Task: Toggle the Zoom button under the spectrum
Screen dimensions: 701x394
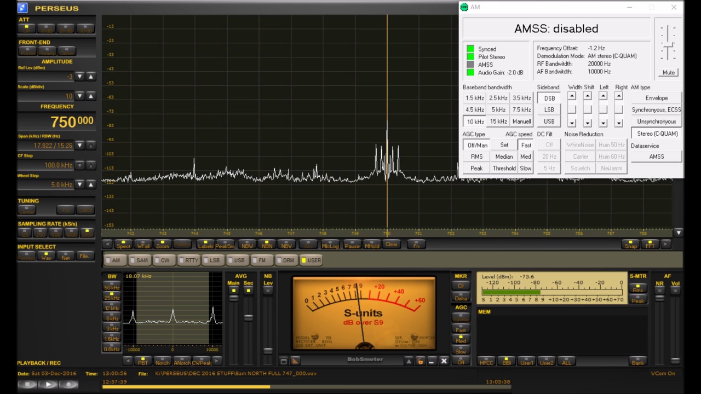Action: tap(163, 245)
